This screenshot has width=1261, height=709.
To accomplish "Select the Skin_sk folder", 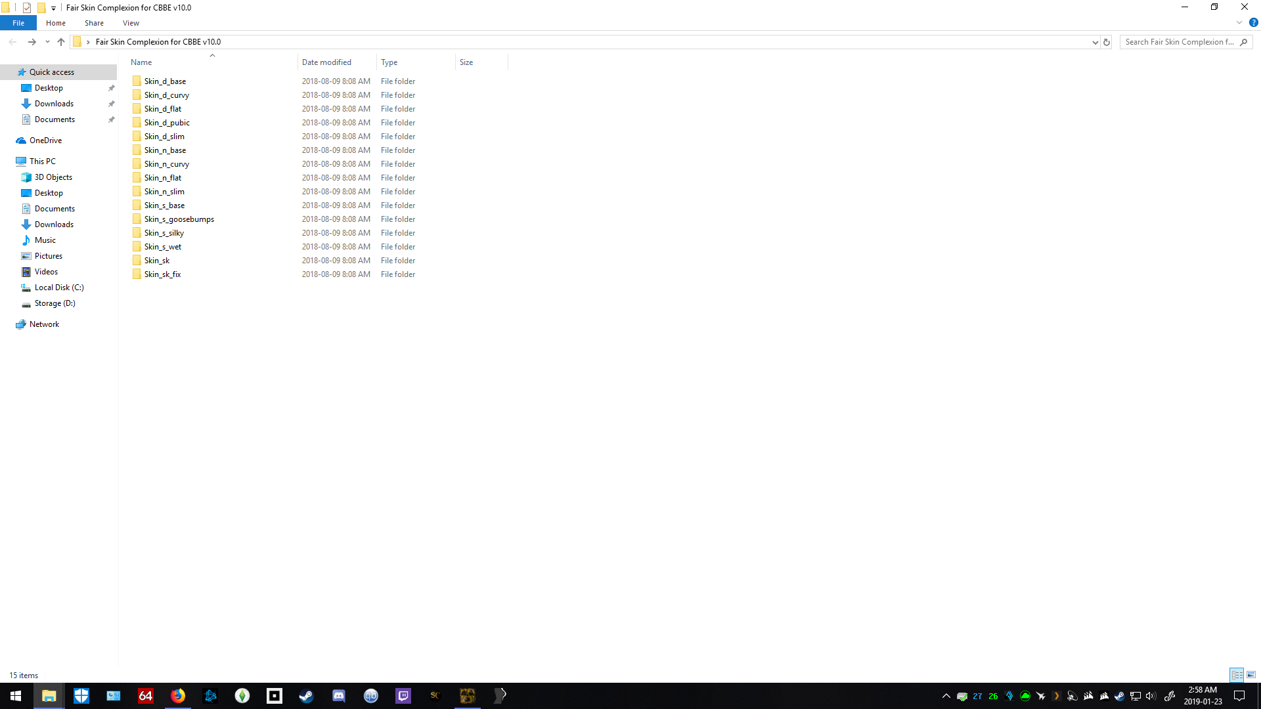I will (156, 261).
